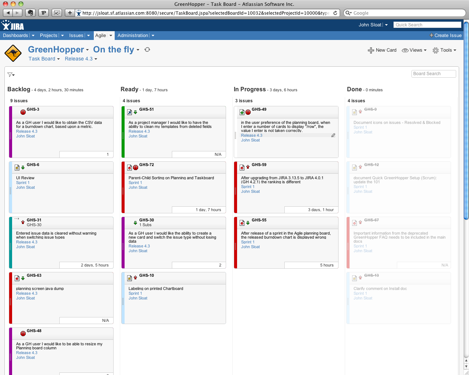Screen dimensions: 469x375
Task: Click Create Issue link
Action: (446, 36)
